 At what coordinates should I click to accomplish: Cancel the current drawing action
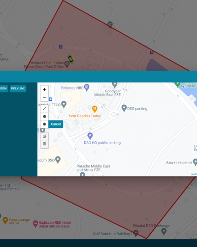click(x=56, y=124)
